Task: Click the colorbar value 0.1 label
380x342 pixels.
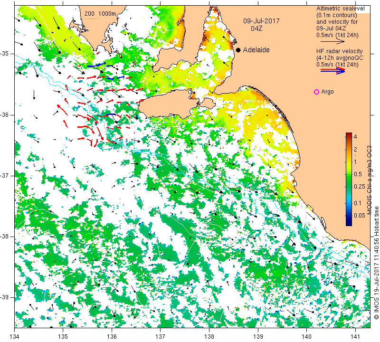Action: tap(358, 203)
